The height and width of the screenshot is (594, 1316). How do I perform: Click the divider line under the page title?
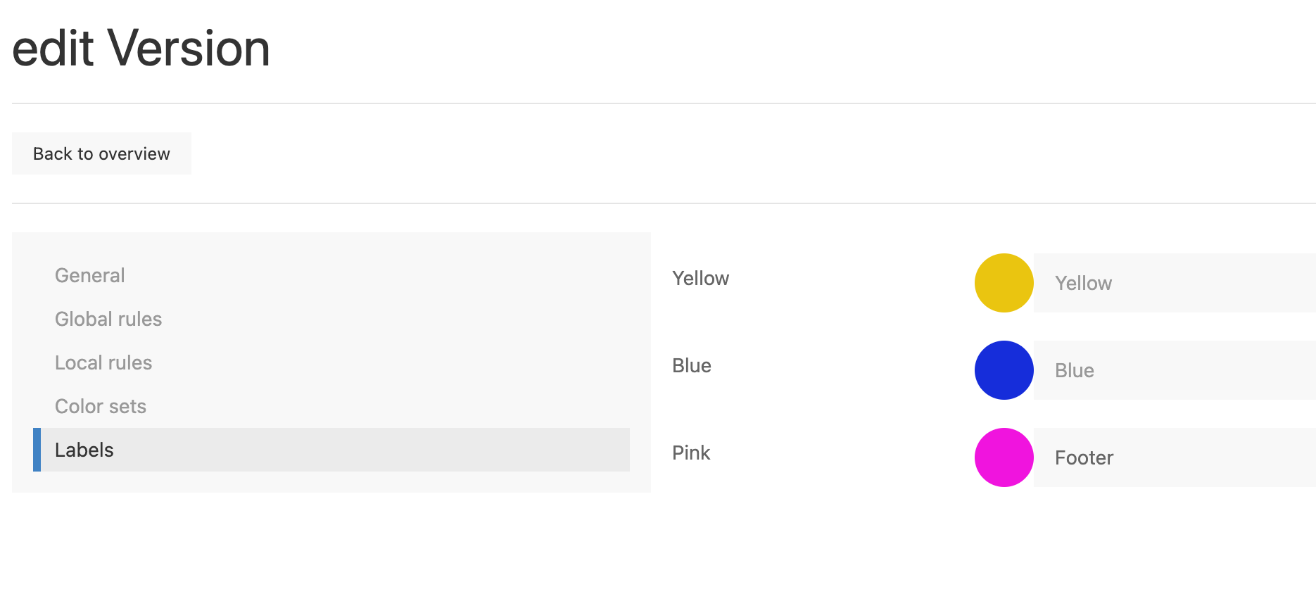[662, 103]
